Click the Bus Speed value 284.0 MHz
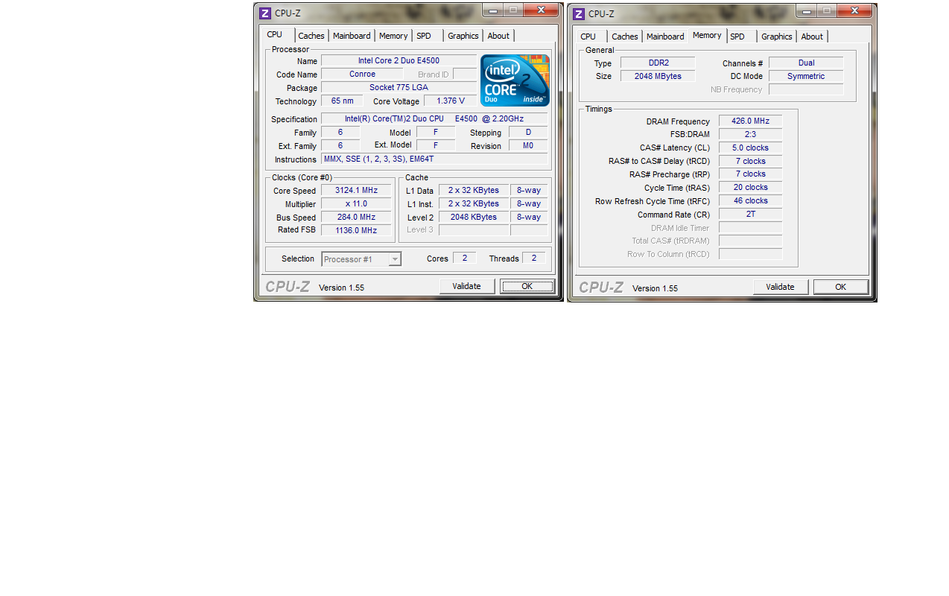This screenshot has height=596, width=949. (x=356, y=218)
